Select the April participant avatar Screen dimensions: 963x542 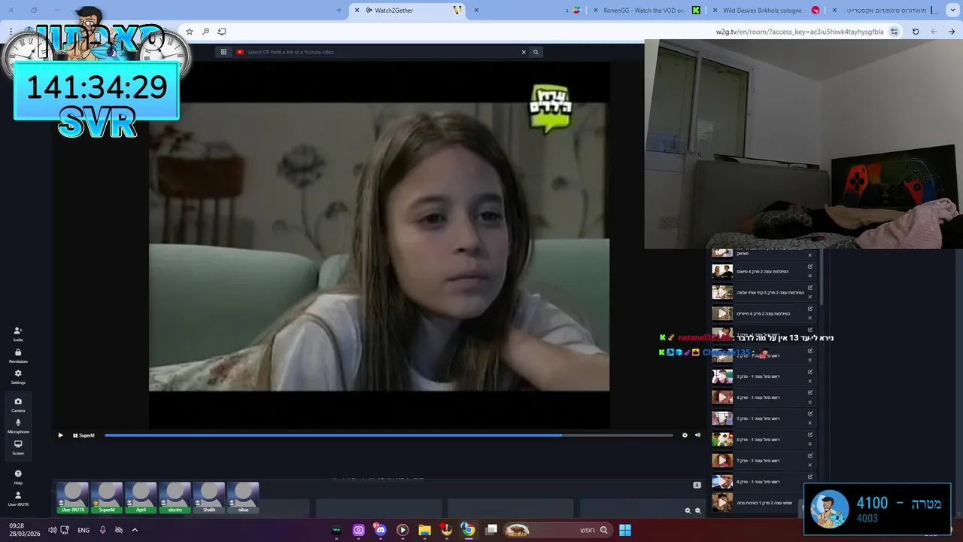pyautogui.click(x=141, y=498)
